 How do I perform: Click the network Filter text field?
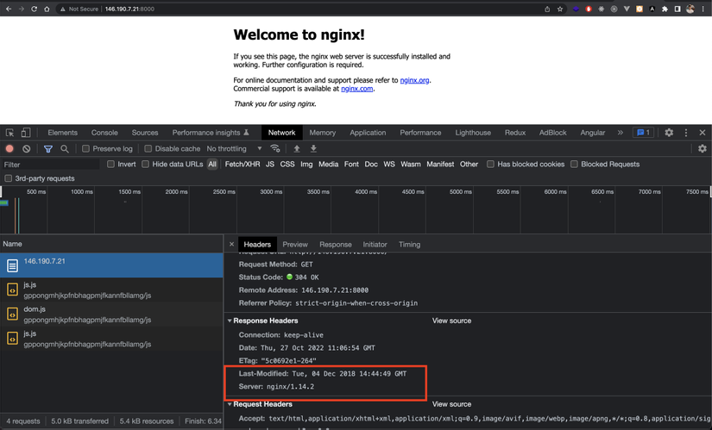50,165
